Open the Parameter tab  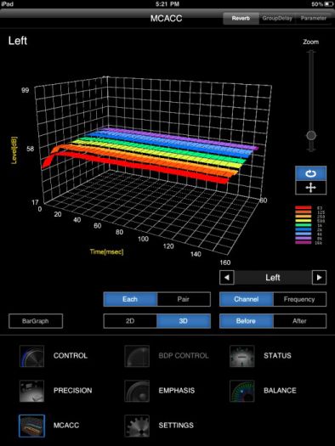(x=314, y=19)
